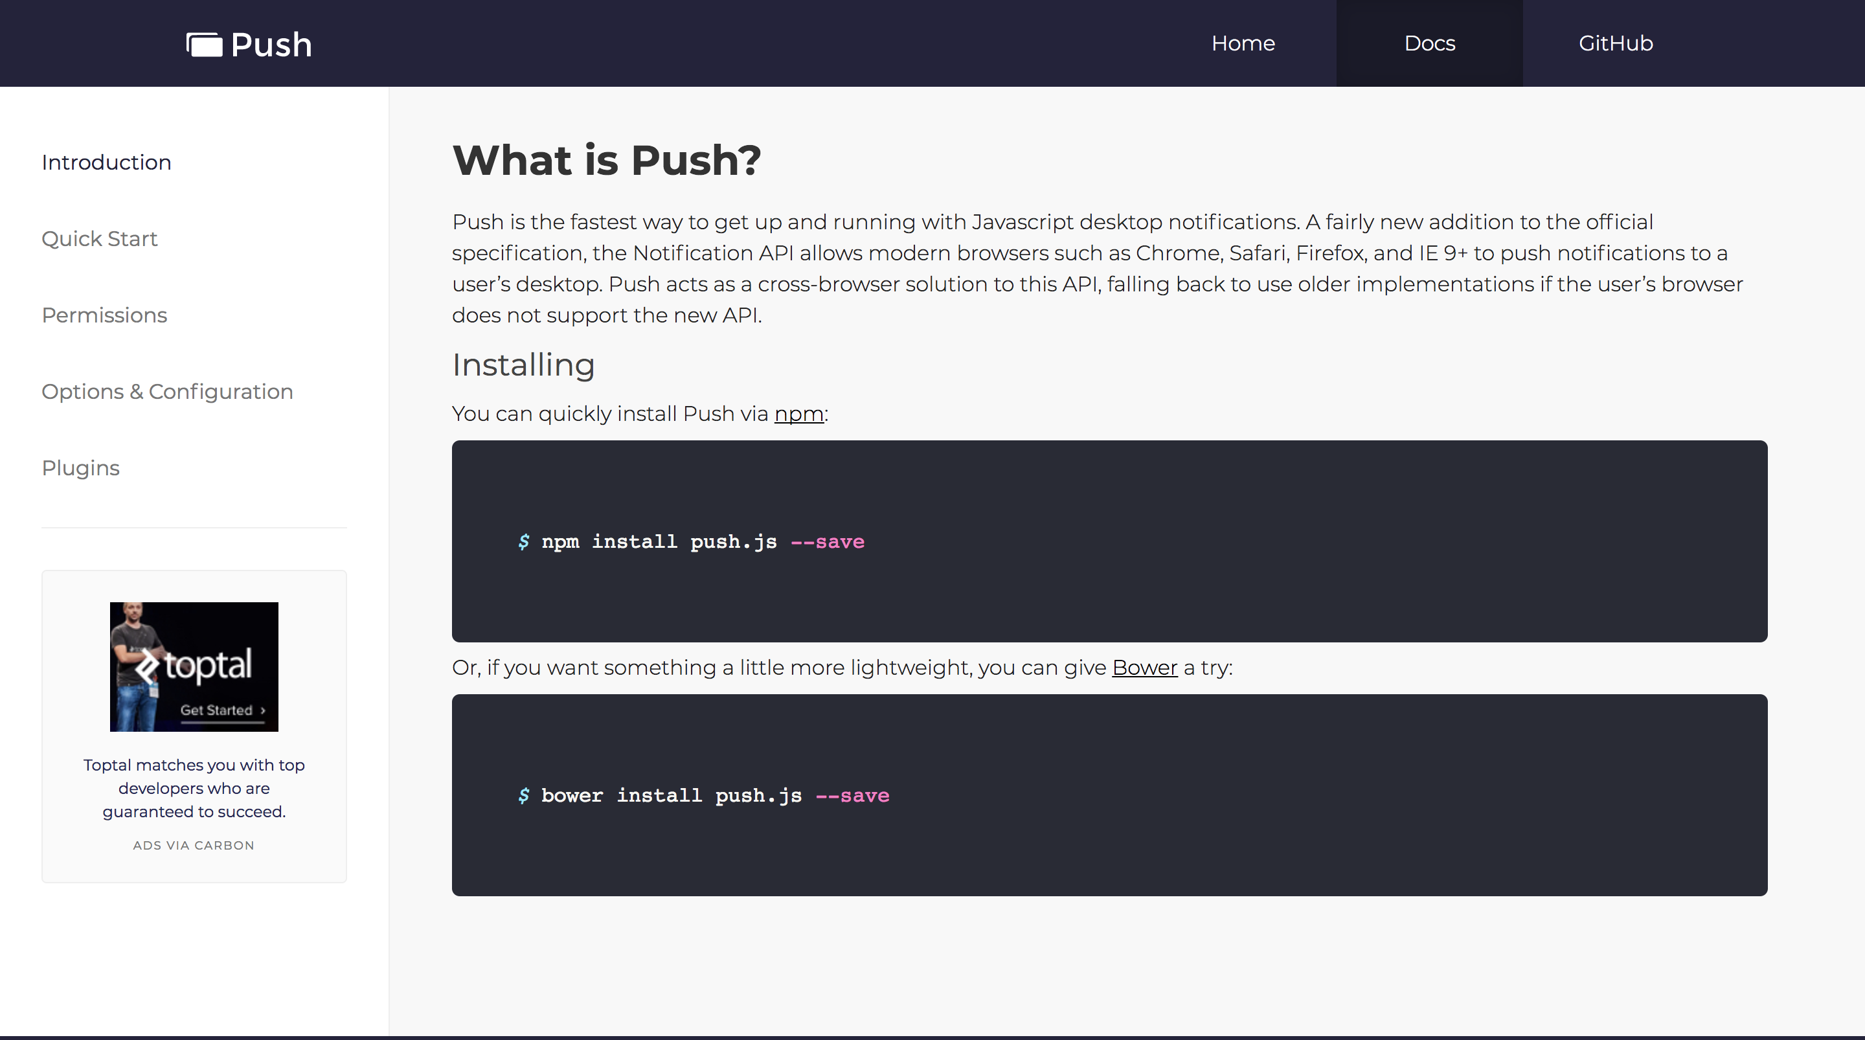Click the What is Push heading

coord(607,159)
